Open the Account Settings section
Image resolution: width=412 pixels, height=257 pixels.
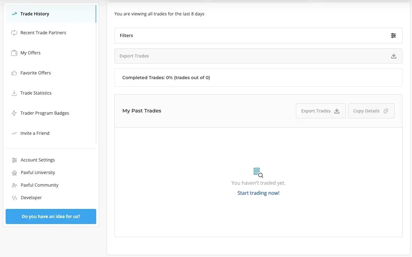pyautogui.click(x=38, y=160)
